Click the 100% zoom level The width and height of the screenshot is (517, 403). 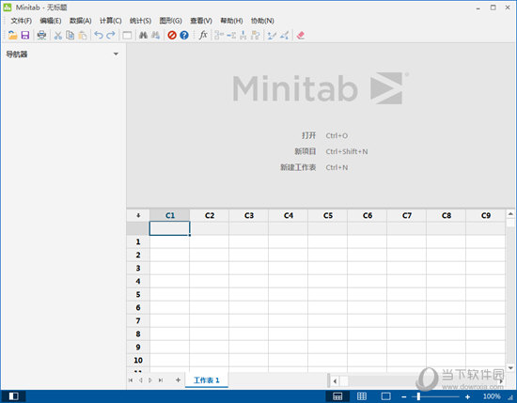492,396
